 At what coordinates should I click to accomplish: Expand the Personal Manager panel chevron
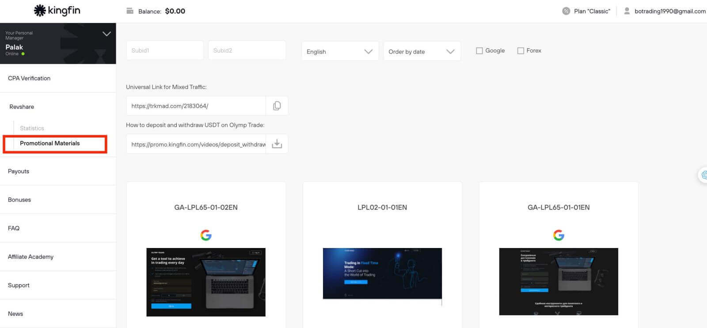click(106, 34)
